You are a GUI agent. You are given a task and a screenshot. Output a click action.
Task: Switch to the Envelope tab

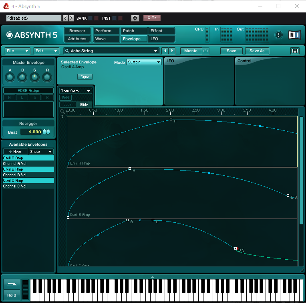coord(134,39)
